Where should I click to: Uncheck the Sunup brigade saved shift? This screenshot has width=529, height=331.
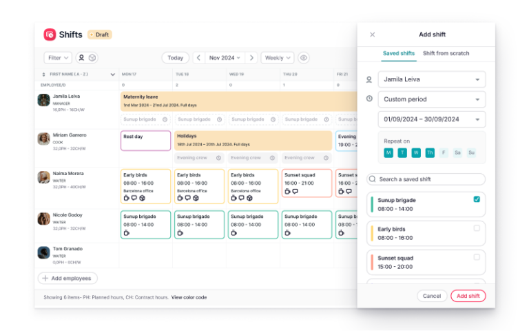477,199
